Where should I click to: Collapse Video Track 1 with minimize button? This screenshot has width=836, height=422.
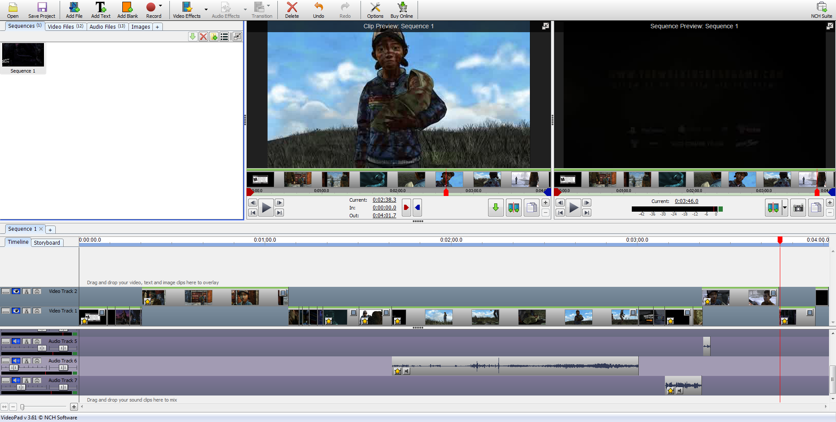coord(6,311)
